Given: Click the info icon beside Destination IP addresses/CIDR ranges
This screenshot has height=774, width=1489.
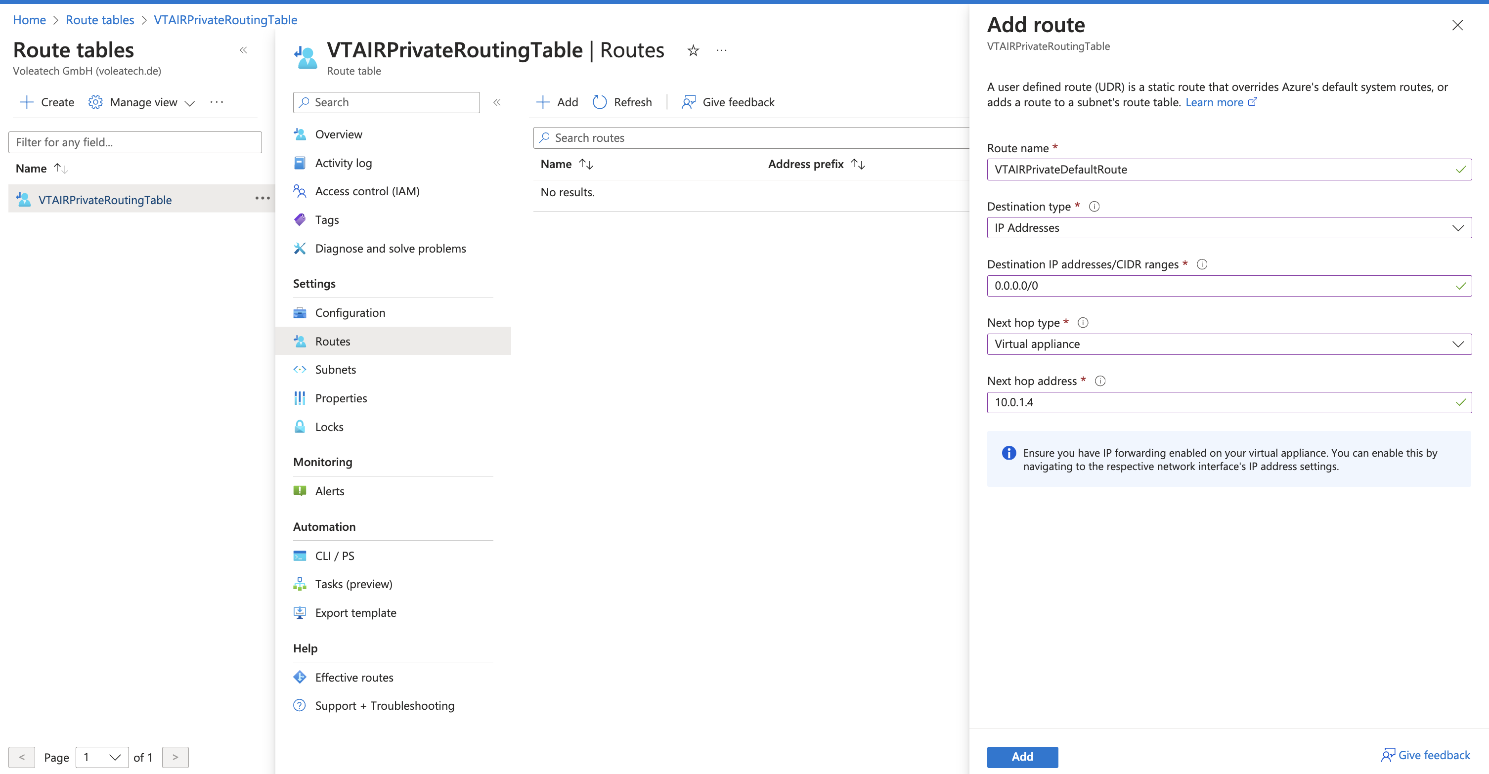Looking at the screenshot, I should 1202,264.
